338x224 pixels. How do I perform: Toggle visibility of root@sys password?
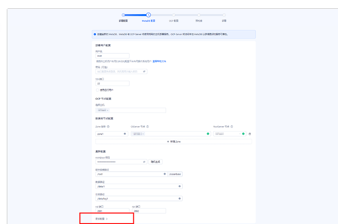coord(144,162)
